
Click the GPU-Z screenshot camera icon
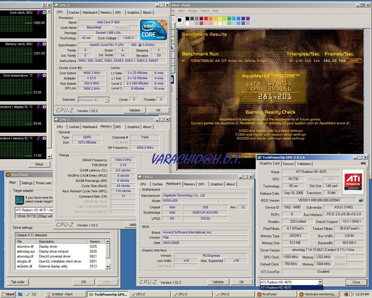click(363, 163)
